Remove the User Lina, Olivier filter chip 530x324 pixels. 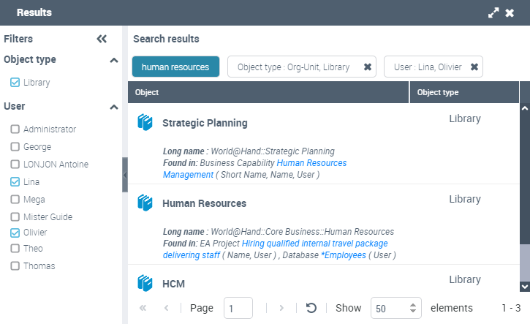474,67
